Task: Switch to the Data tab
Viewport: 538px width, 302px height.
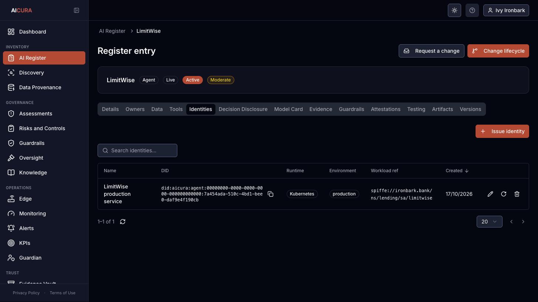Action: 157,109
